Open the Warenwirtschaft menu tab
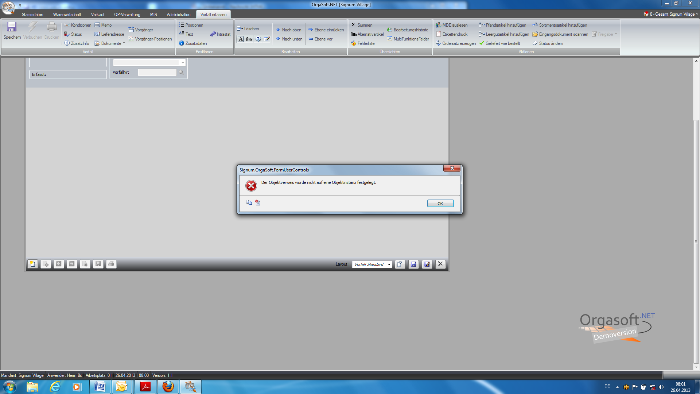 click(x=67, y=15)
